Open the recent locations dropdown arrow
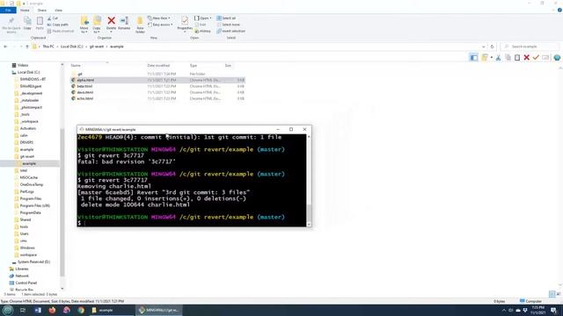The image size is (563, 316). (x=21, y=47)
